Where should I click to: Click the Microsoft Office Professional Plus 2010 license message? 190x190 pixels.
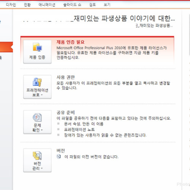pos(111,53)
